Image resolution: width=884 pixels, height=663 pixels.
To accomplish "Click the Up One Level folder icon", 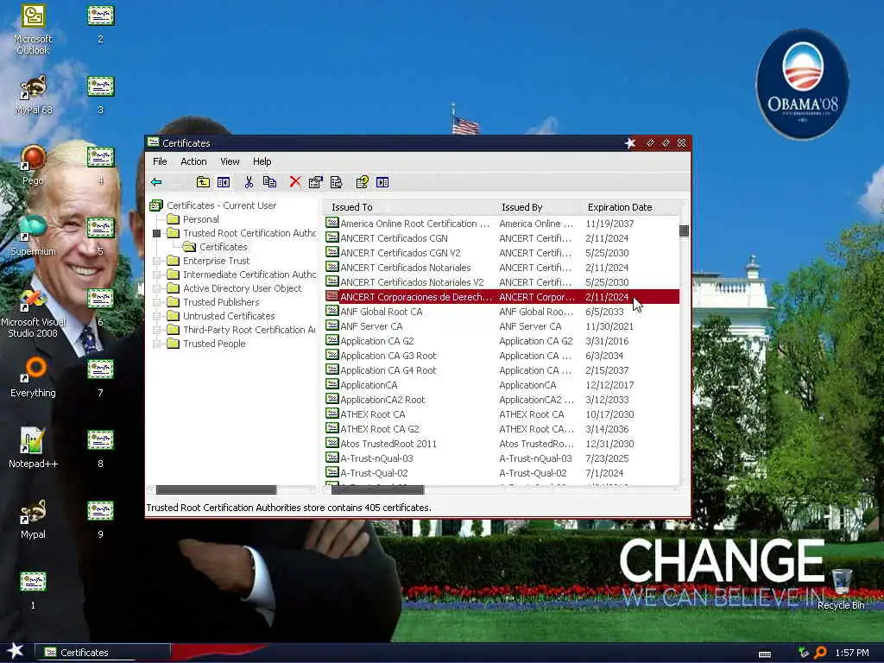I will click(x=203, y=182).
